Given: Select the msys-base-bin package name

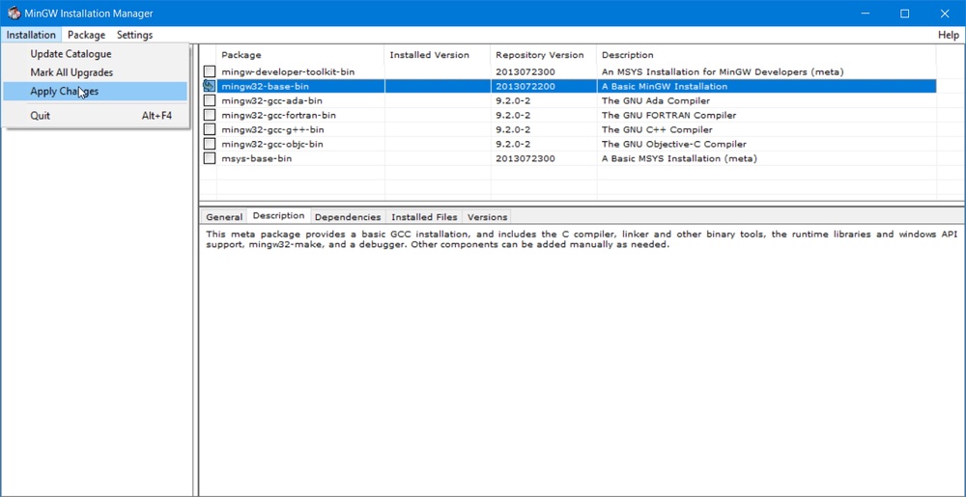Looking at the screenshot, I should pos(256,158).
